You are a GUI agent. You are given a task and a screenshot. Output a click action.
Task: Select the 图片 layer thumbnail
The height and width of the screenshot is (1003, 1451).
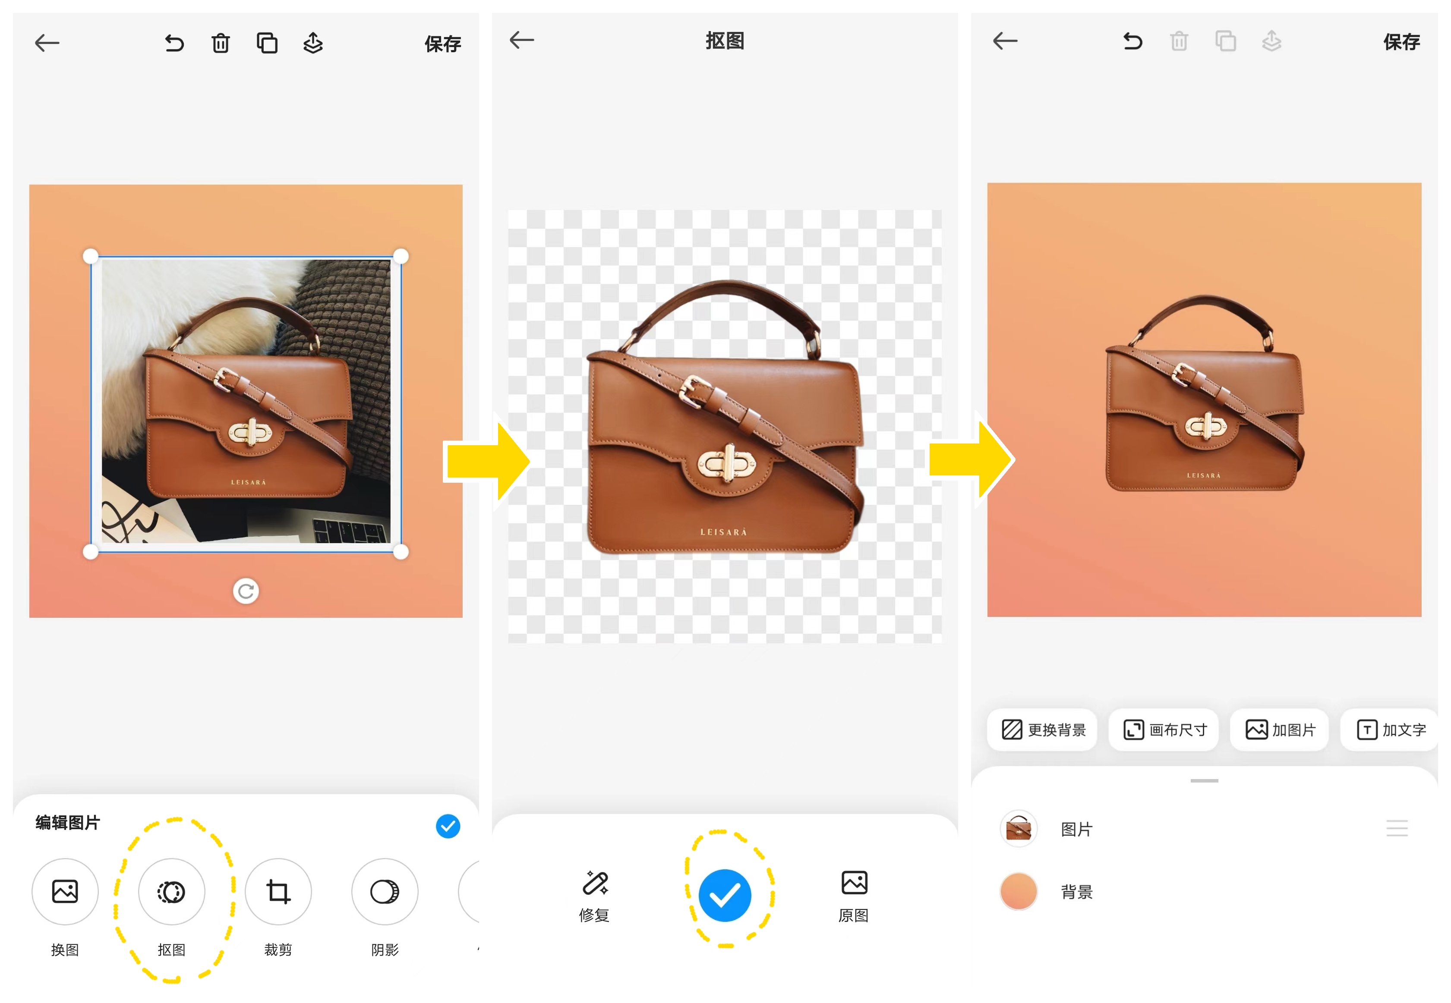tap(1018, 828)
